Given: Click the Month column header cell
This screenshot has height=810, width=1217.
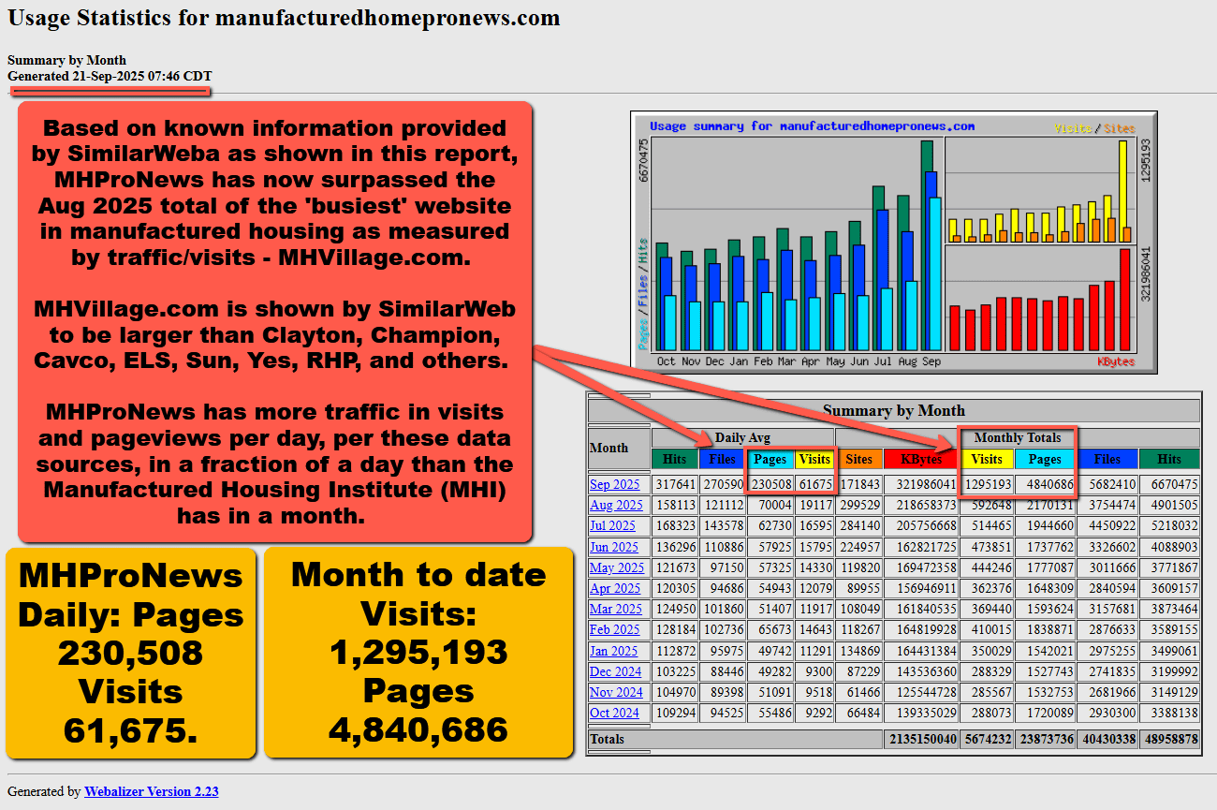Looking at the screenshot, I should 619,448.
